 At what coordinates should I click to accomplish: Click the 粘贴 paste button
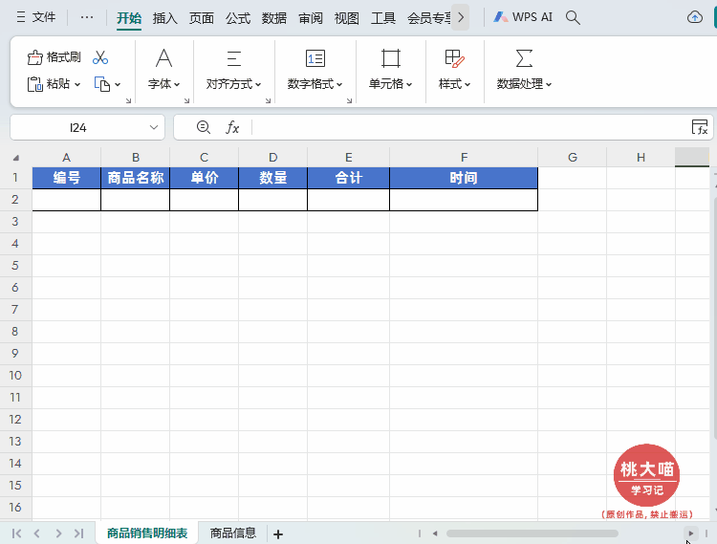pos(48,84)
